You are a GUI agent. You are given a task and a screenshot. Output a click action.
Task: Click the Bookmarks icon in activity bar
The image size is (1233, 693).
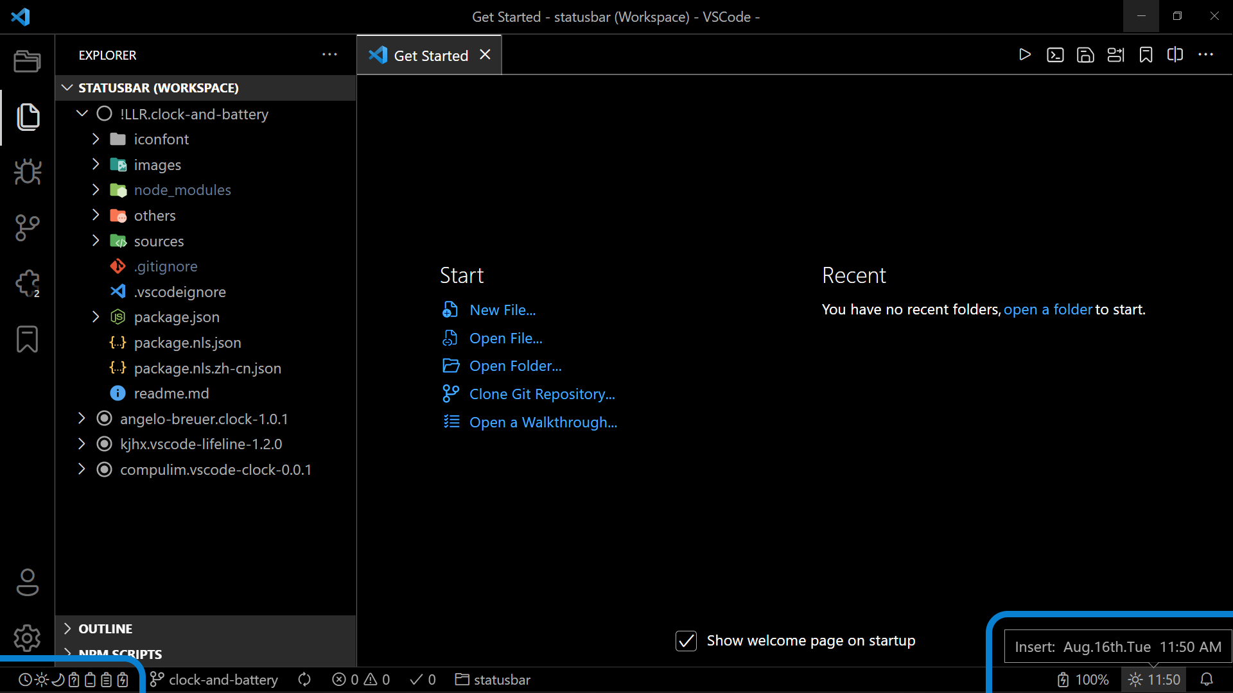(x=28, y=339)
